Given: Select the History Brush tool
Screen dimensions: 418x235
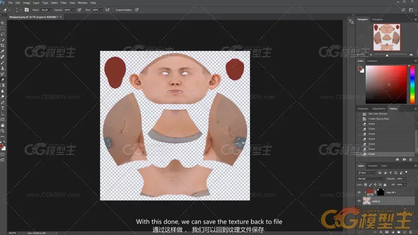Looking at the screenshot, I should tap(3, 74).
